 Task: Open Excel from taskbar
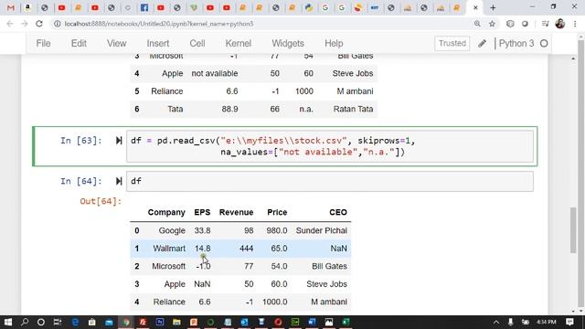346,322
